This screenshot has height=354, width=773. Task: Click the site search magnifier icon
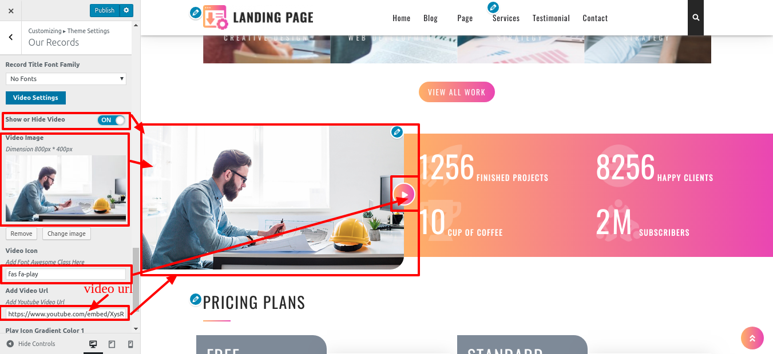point(696,18)
